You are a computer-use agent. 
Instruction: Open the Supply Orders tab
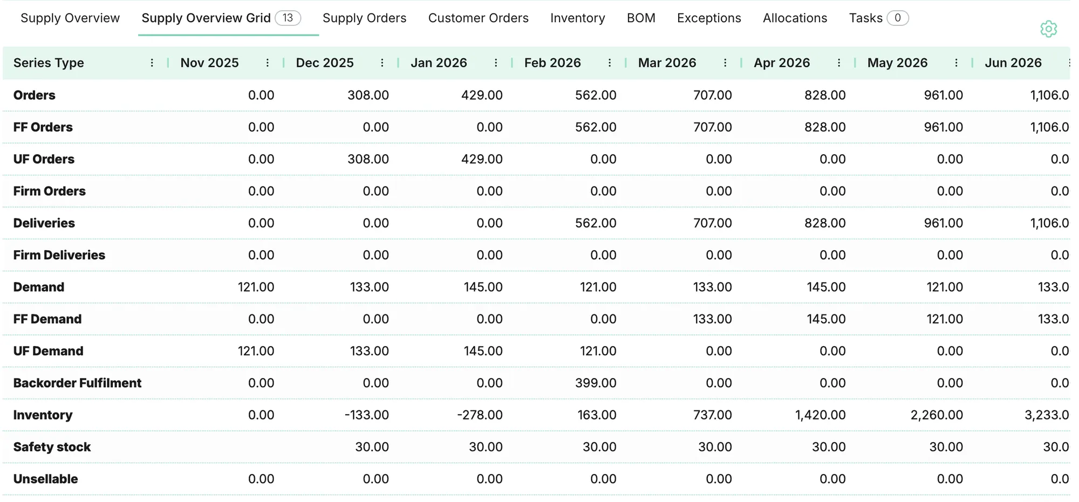365,18
